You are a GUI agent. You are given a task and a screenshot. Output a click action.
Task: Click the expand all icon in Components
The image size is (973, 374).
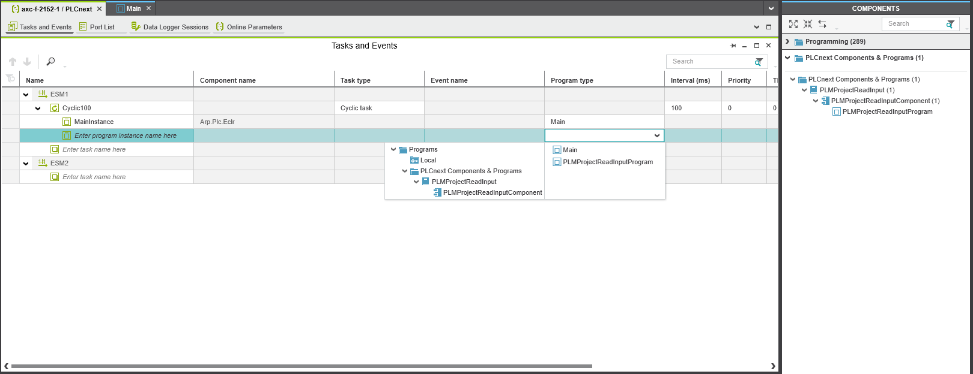tap(793, 24)
